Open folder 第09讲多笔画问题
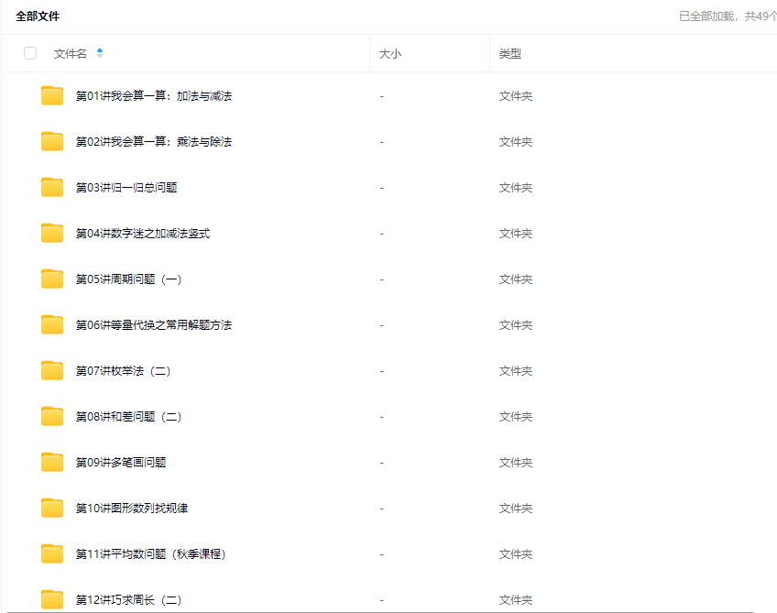 coord(121,463)
